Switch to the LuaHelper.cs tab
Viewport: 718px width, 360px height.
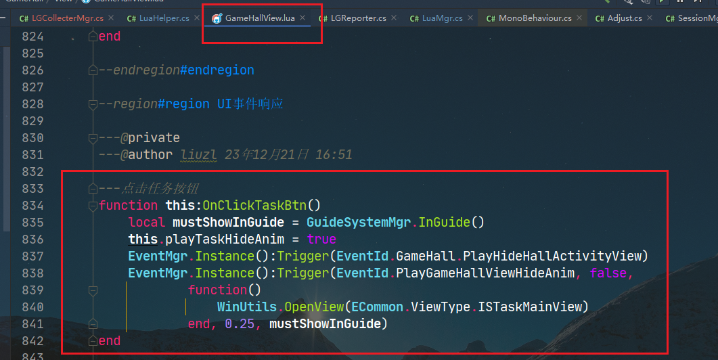pos(164,18)
